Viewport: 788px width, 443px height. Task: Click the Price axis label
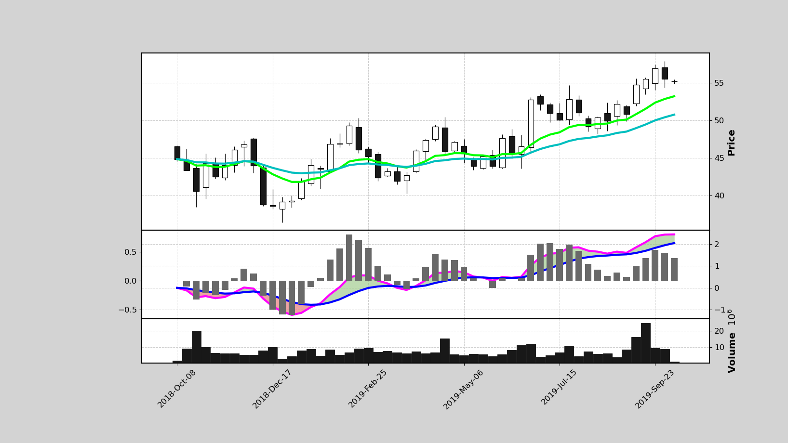click(x=732, y=143)
